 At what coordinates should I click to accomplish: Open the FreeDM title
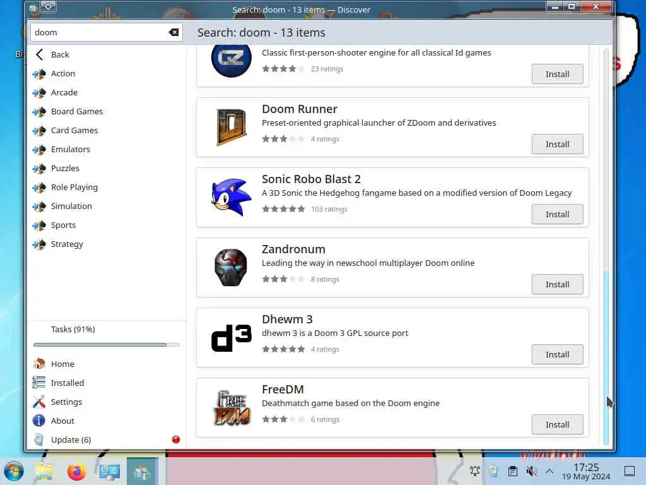(x=283, y=389)
